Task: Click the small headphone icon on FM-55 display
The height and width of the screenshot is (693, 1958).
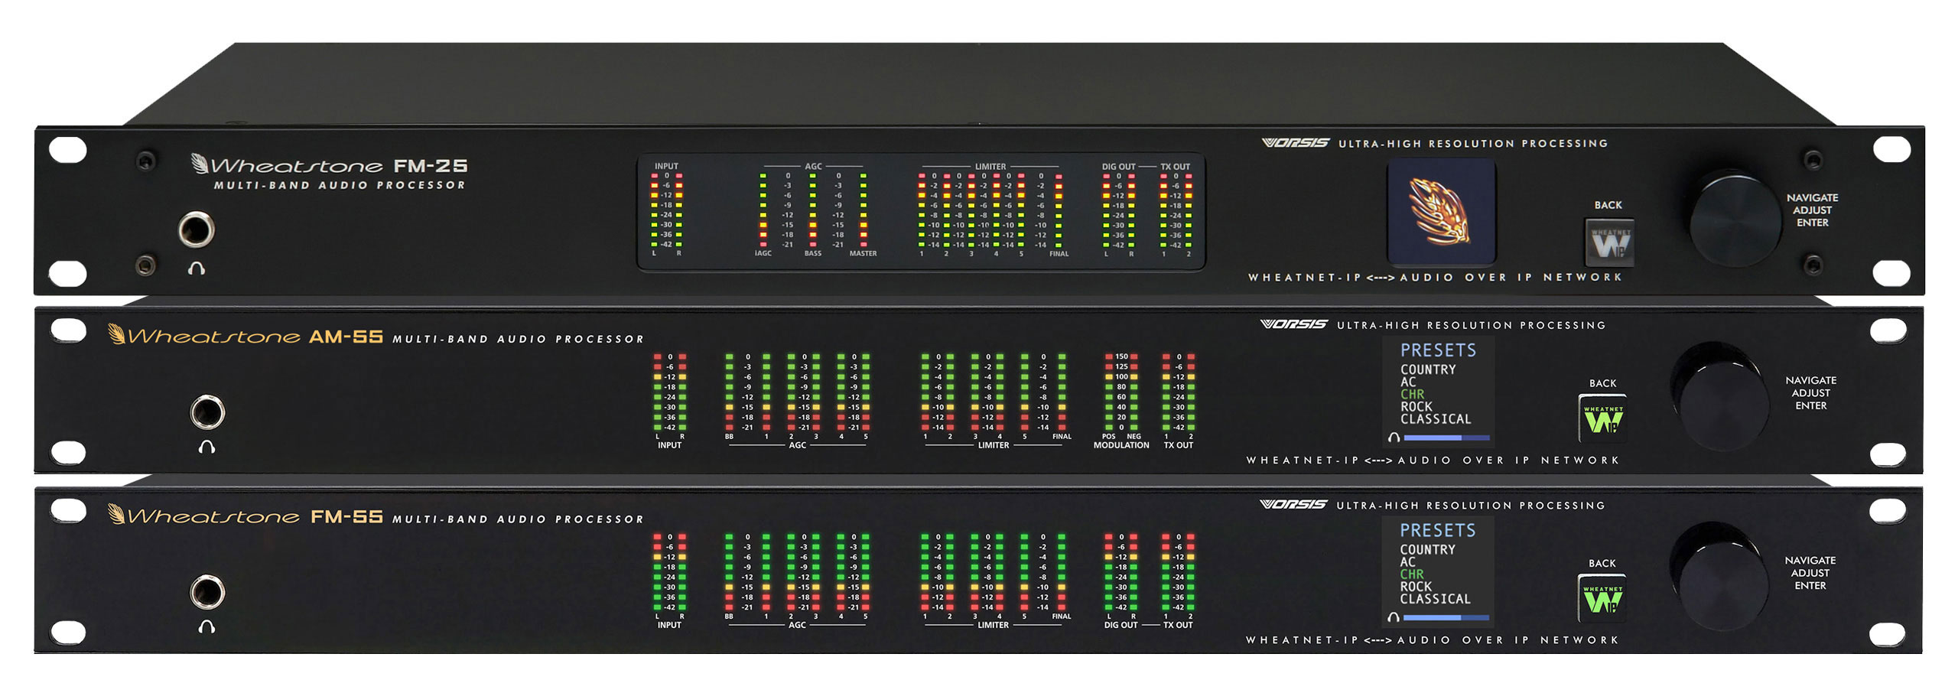Action: tap(1394, 617)
